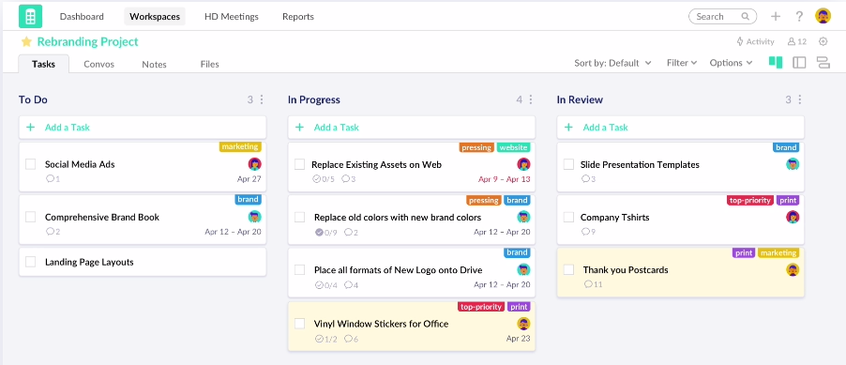The image size is (846, 365).
Task: Open the Rebranding Project title
Action: pyautogui.click(x=87, y=41)
